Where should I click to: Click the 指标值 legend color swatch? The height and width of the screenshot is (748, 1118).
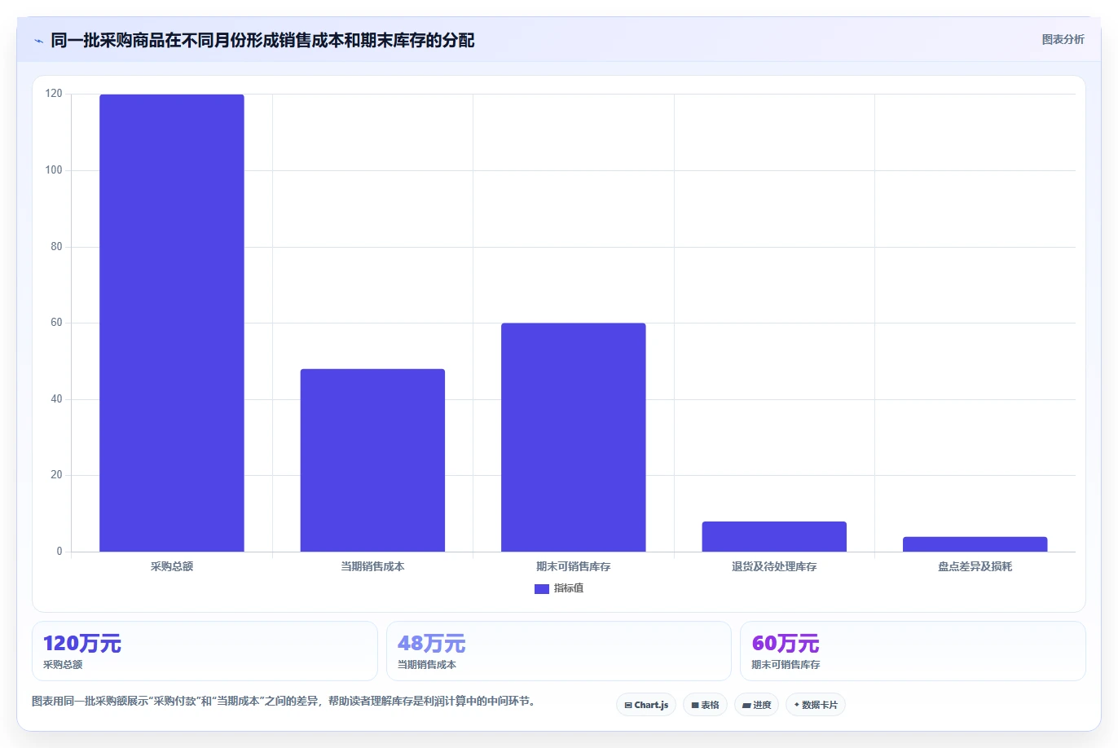(542, 589)
